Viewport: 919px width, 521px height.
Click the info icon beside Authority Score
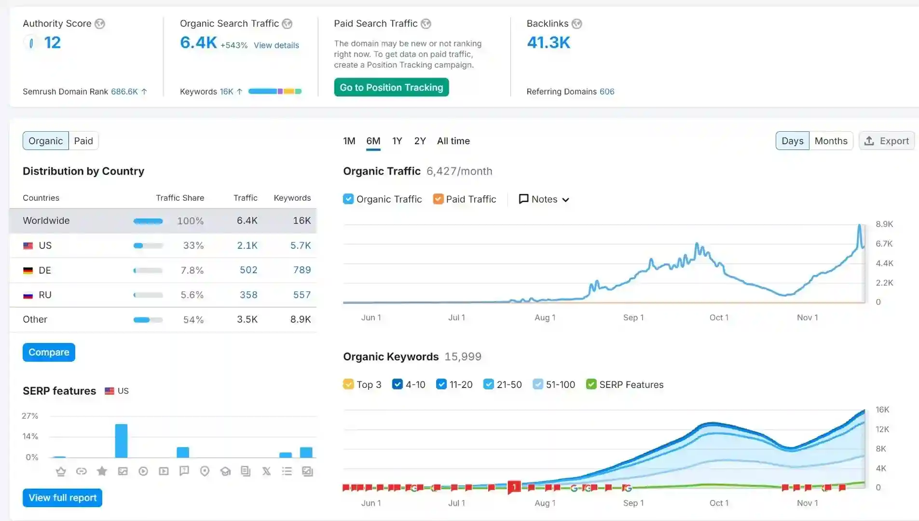pyautogui.click(x=100, y=24)
